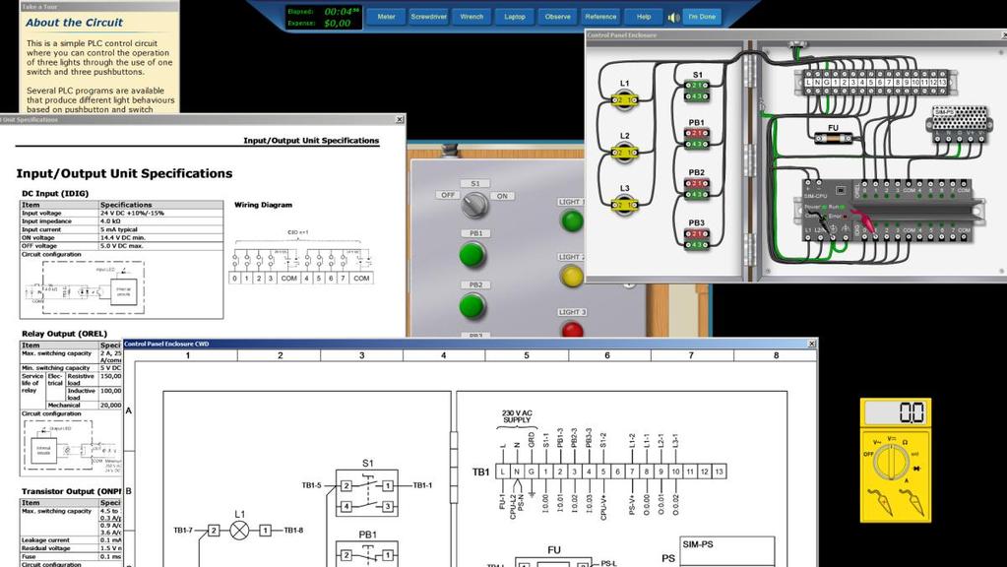Click the "Wiring Diagram" label

[x=263, y=205]
